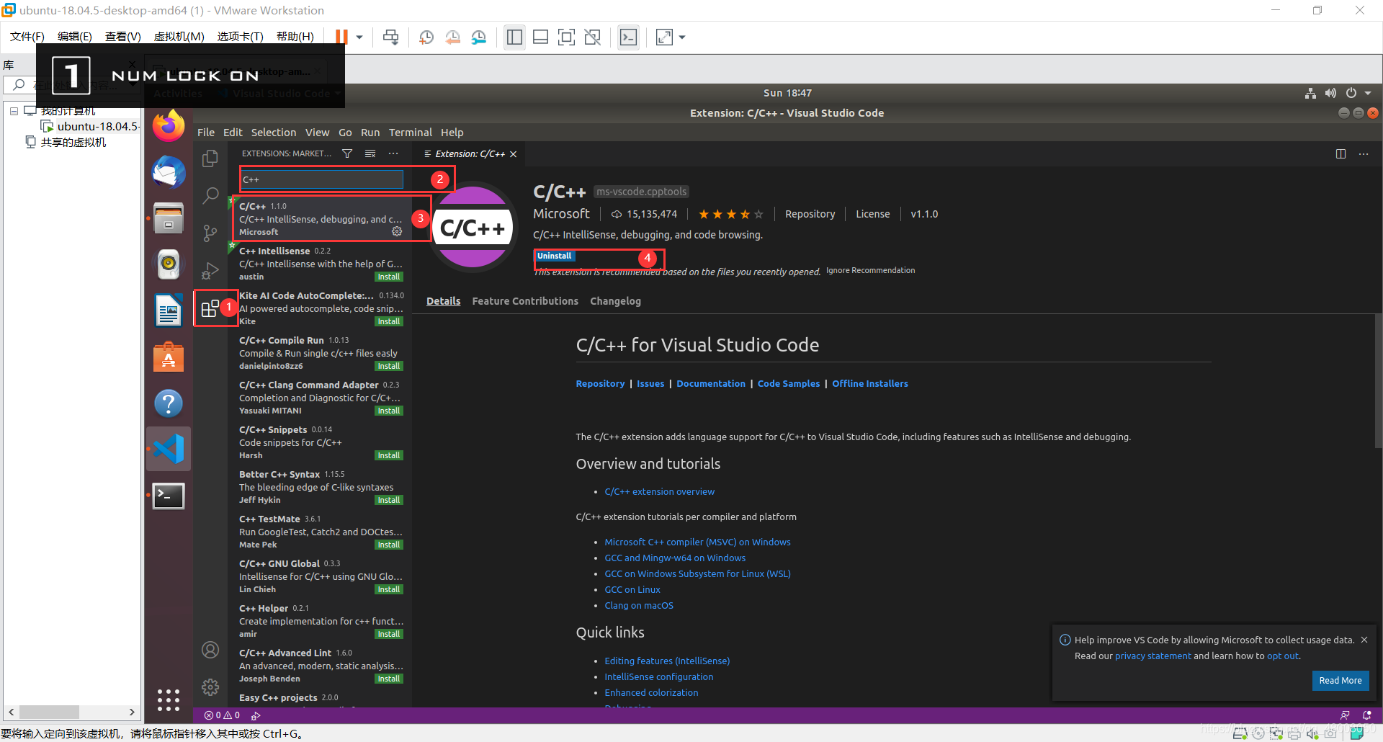Open Extensions view more actions ellipsis
This screenshot has height=742, width=1383.
[x=393, y=153]
